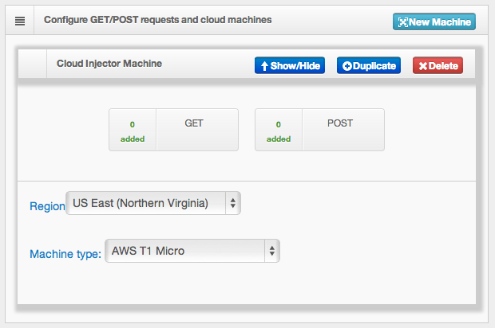
Task: Open the US East (Northern Virginia) dropdown
Action: pos(153,203)
